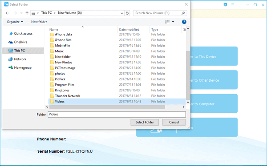Click the Transfer to Other Device button
The image size is (267, 166).
coord(214,80)
